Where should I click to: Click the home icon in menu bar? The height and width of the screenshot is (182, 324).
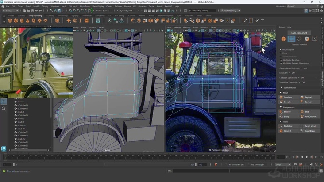point(3,6)
